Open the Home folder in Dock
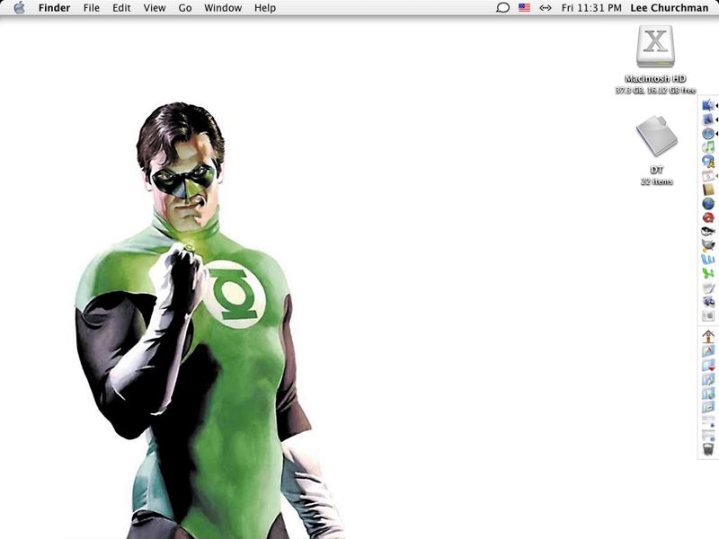 pyautogui.click(x=708, y=336)
